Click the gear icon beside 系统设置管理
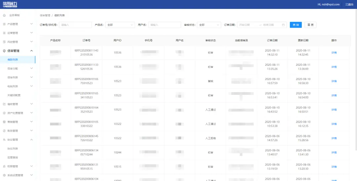 pos(4,175)
